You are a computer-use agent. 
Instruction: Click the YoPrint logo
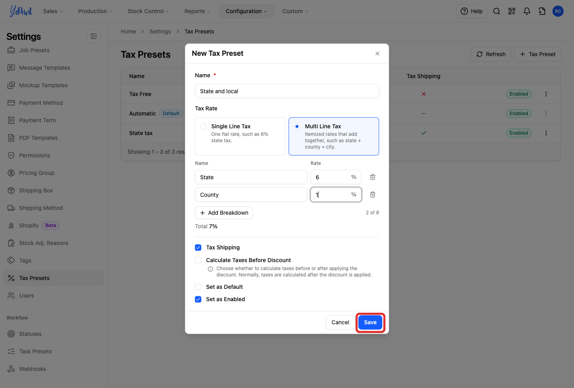tap(21, 11)
